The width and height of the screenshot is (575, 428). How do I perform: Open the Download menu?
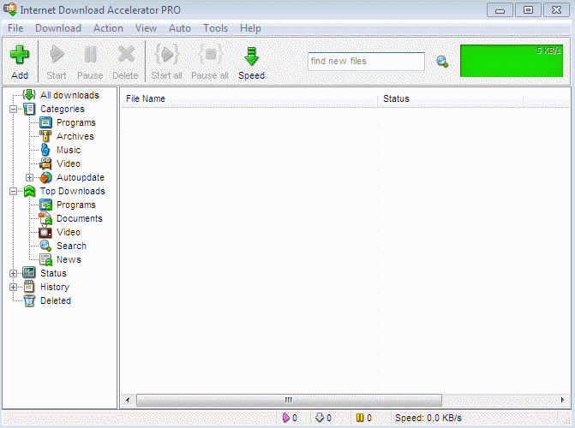coord(58,28)
